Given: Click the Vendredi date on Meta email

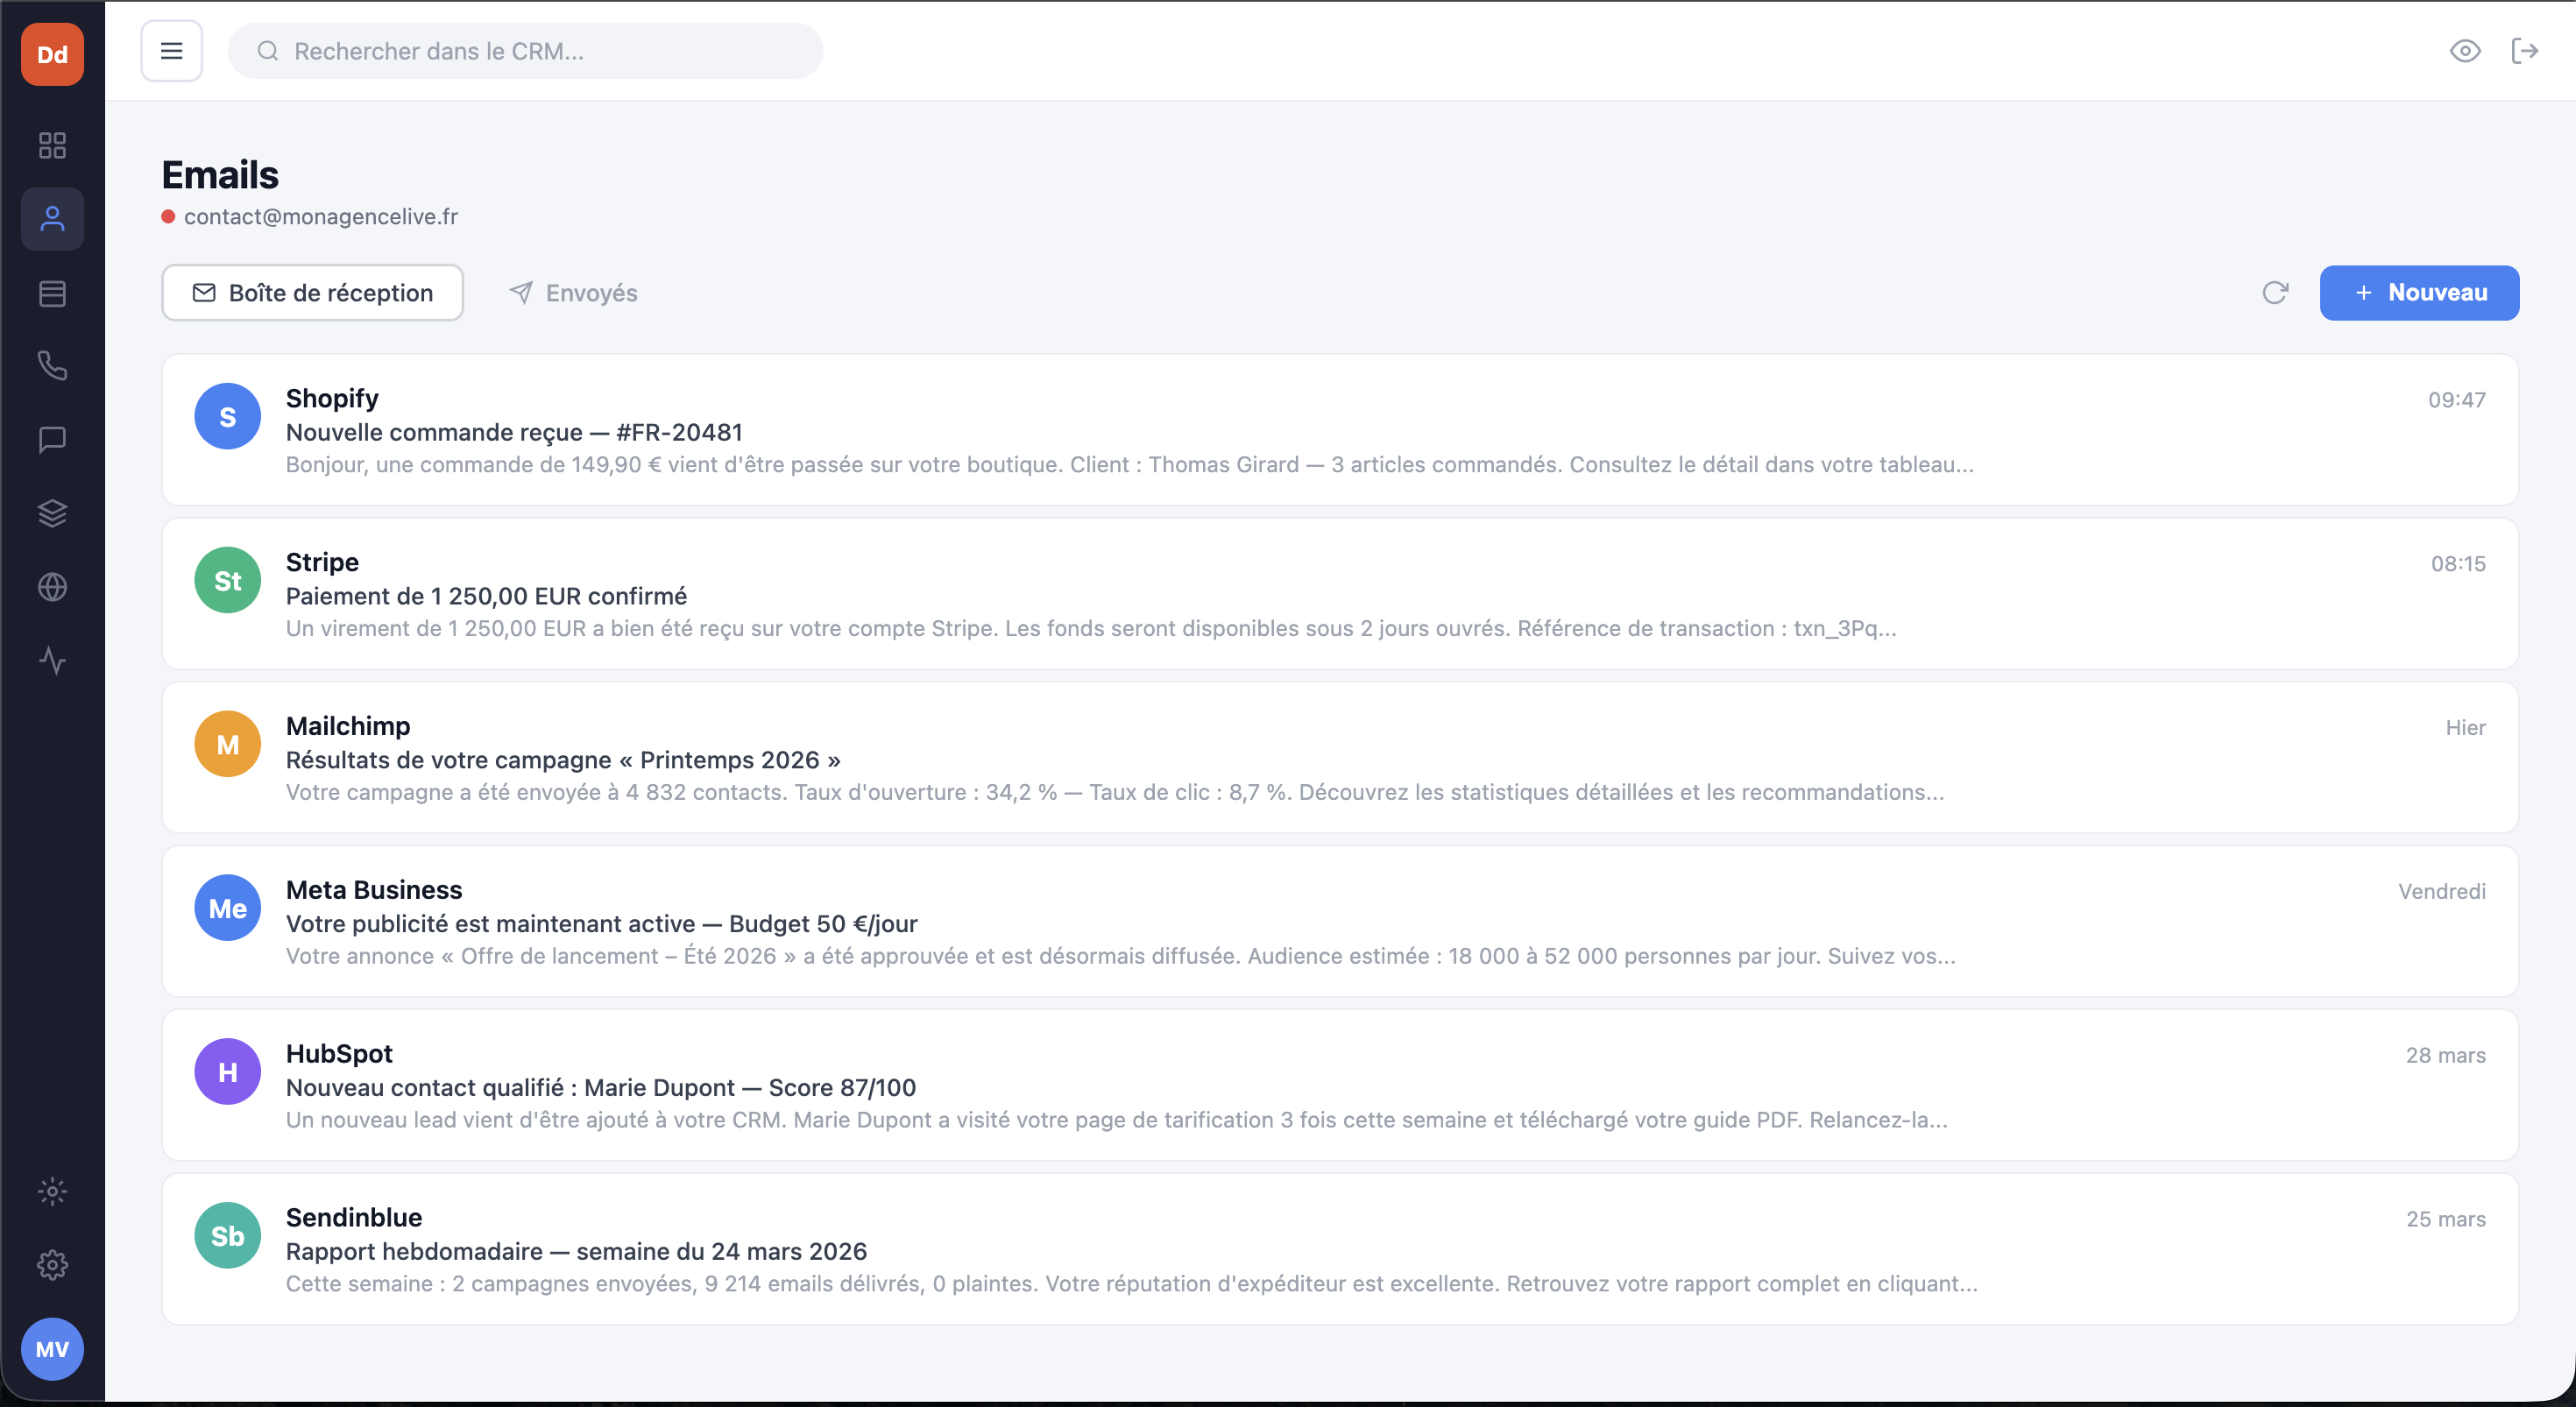Looking at the screenshot, I should point(2442,892).
